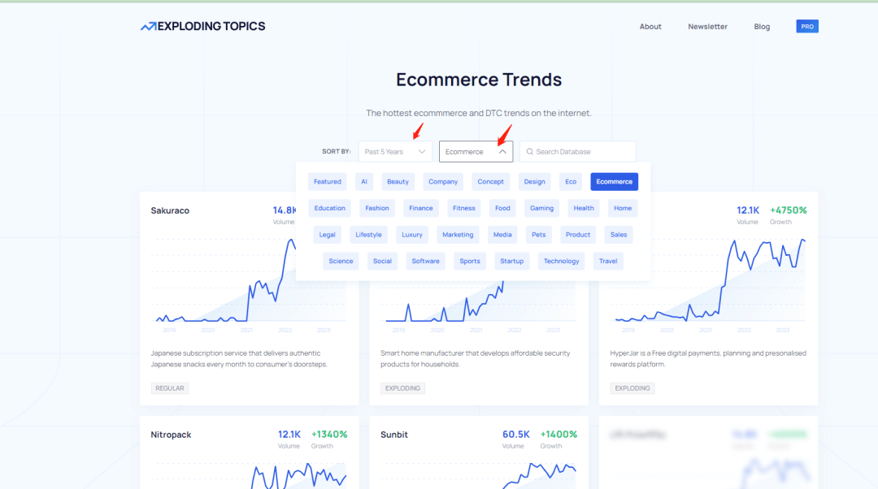Click the Ecommerce dropdown chevron arrow

pyautogui.click(x=502, y=152)
